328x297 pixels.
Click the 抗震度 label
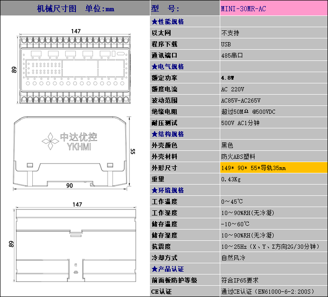coord(161,246)
